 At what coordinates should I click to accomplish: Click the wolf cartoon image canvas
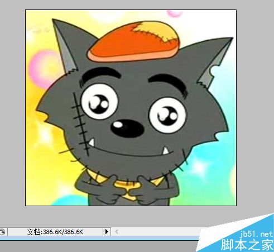point(131,108)
